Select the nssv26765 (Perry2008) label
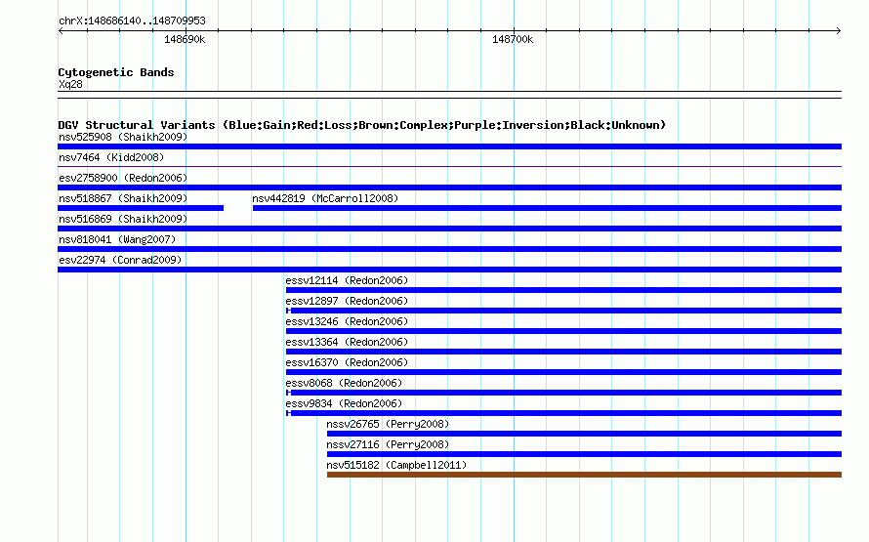869x542 pixels. [388, 424]
